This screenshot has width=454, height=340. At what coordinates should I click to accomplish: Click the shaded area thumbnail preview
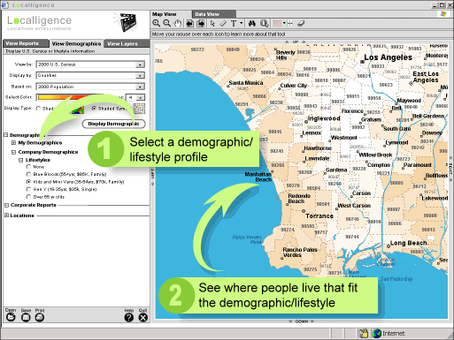78,110
